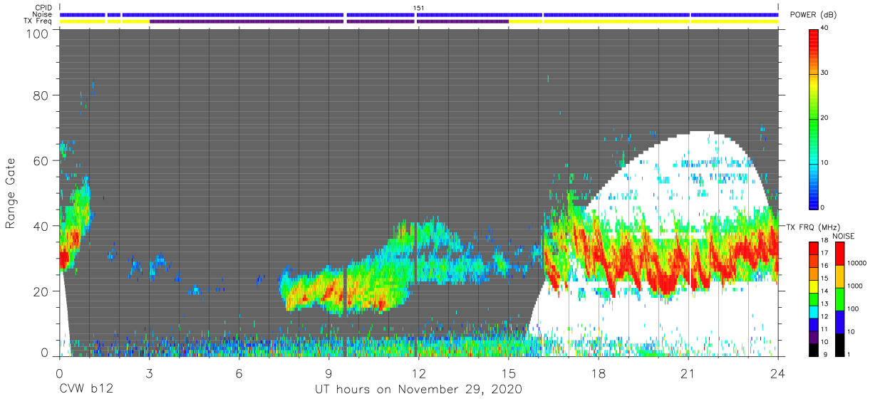The image size is (875, 404).
Task: Click the 100 label on NOISE scale
Action: tap(854, 309)
